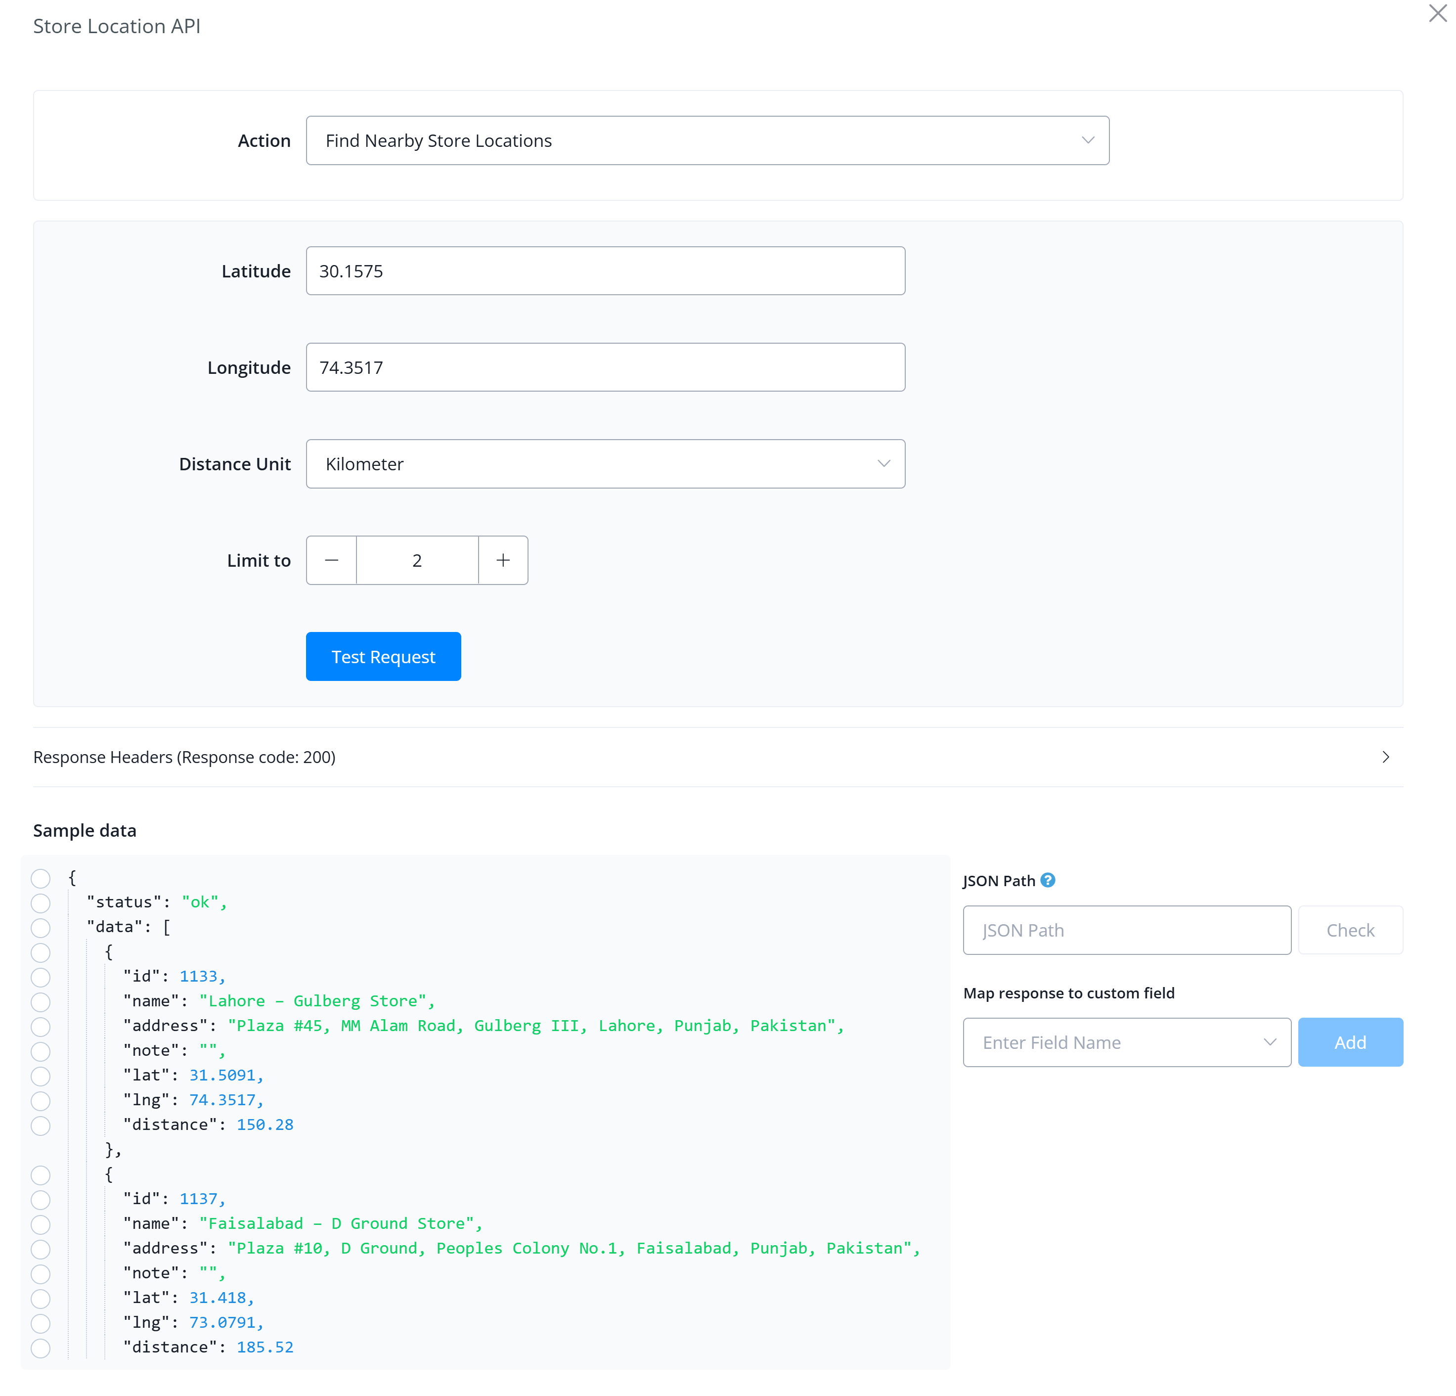Focus the JSON Path text field

[x=1127, y=930]
